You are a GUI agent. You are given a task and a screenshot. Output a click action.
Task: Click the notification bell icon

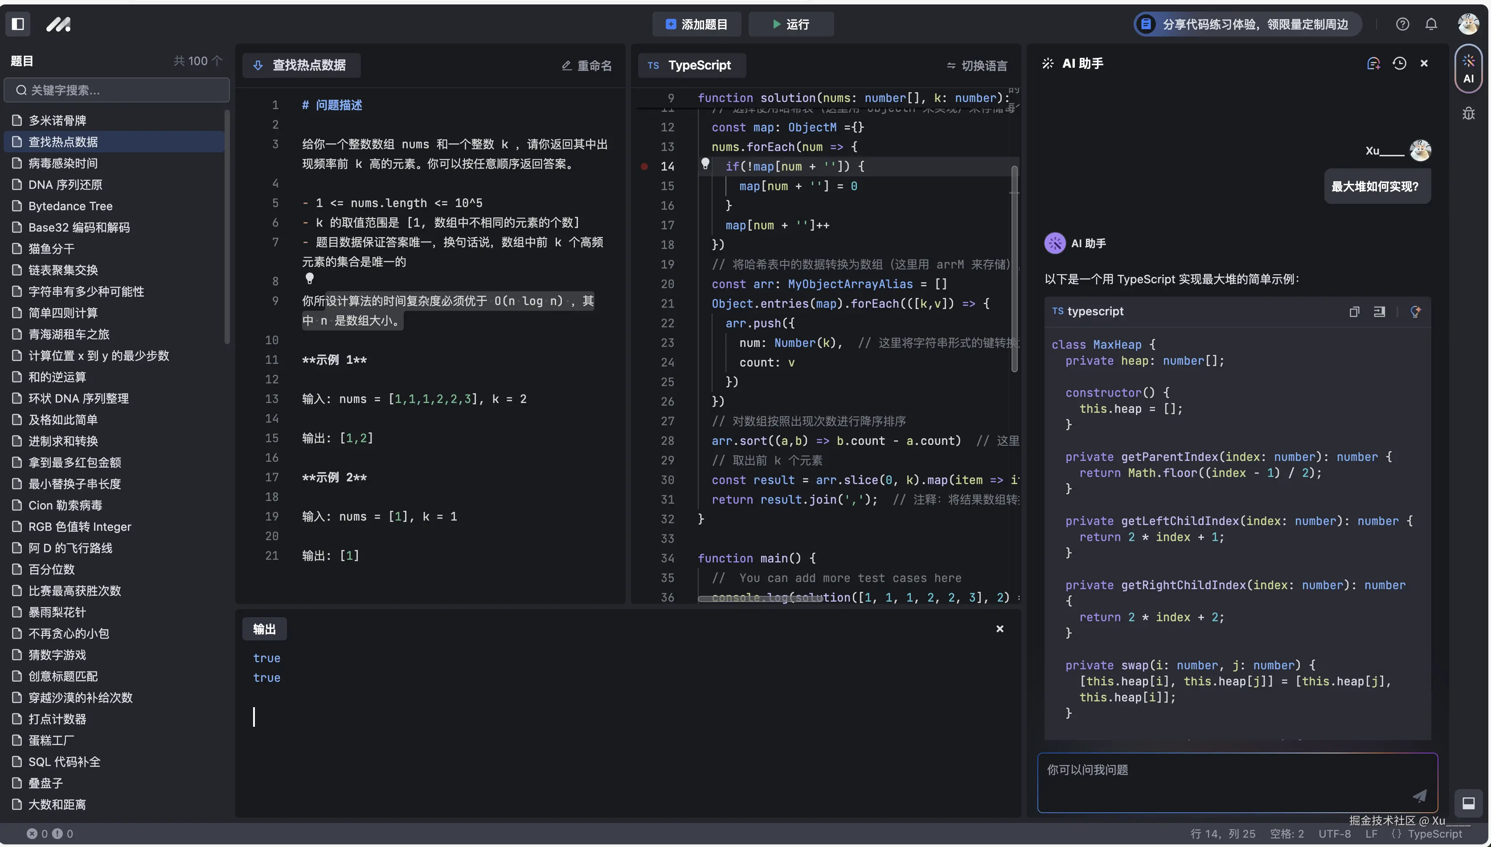(x=1430, y=24)
